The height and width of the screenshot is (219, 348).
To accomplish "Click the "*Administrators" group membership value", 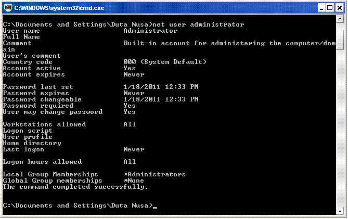I will click(x=154, y=174).
